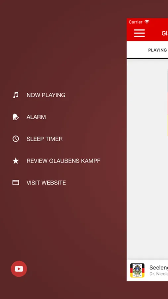
Task: Tap the review star icon
Action: 16,161
